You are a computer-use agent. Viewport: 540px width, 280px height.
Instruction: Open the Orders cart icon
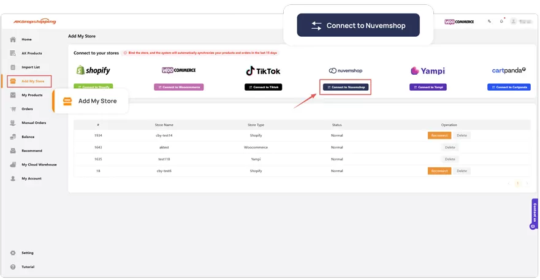(x=13, y=109)
